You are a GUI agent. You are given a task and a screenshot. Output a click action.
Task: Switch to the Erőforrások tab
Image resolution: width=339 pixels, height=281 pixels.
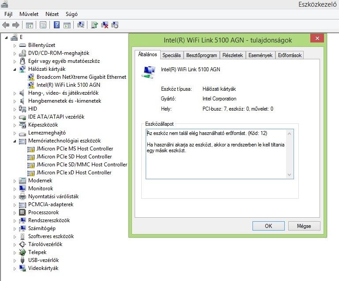(290, 55)
